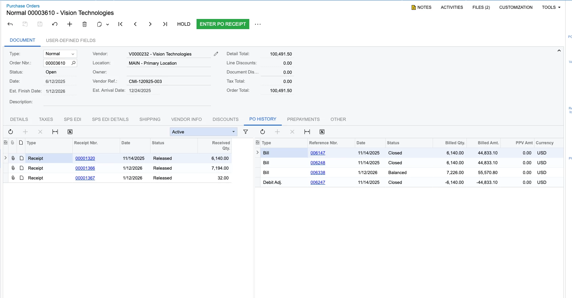Open the VENDOR INFO tab
572x298 pixels.
pyautogui.click(x=186, y=119)
